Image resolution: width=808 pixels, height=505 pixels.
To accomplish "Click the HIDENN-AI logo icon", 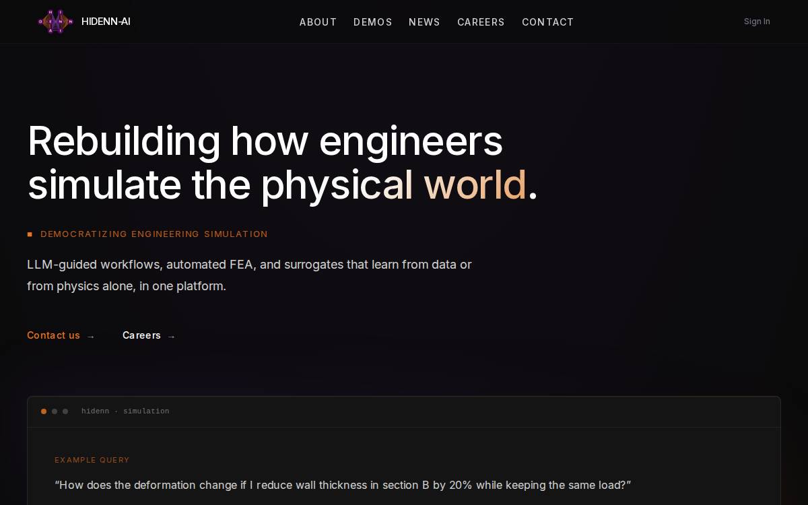I will [55, 22].
